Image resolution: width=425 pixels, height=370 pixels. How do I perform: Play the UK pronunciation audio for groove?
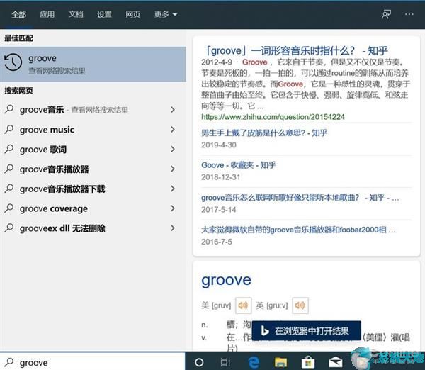[300, 305]
